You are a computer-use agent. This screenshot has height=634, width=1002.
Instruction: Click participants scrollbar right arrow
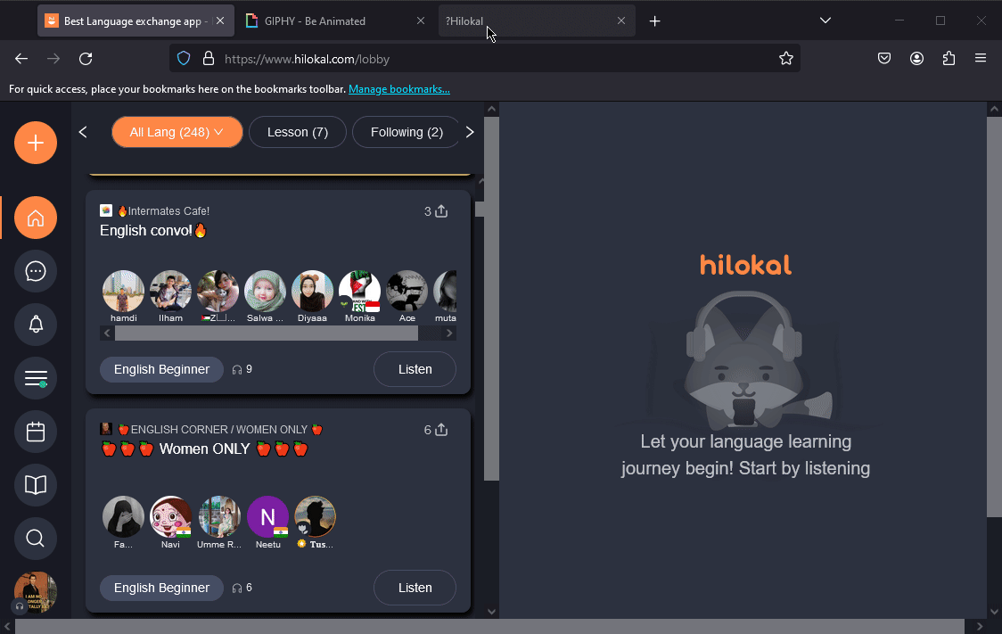pos(449,333)
